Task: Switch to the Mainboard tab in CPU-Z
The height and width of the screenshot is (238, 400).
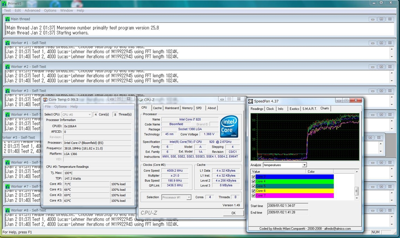Action: [171, 108]
